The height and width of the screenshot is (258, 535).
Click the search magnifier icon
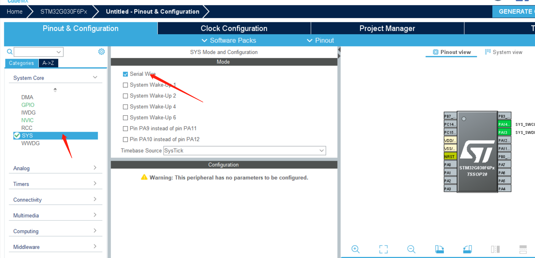10,52
